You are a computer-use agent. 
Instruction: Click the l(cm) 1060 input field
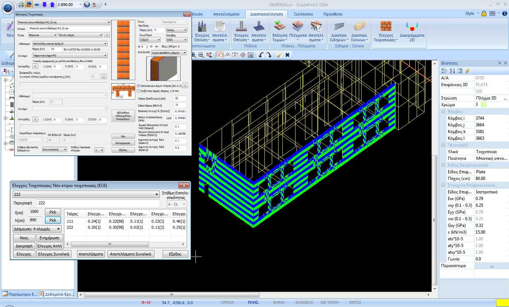pos(35,212)
